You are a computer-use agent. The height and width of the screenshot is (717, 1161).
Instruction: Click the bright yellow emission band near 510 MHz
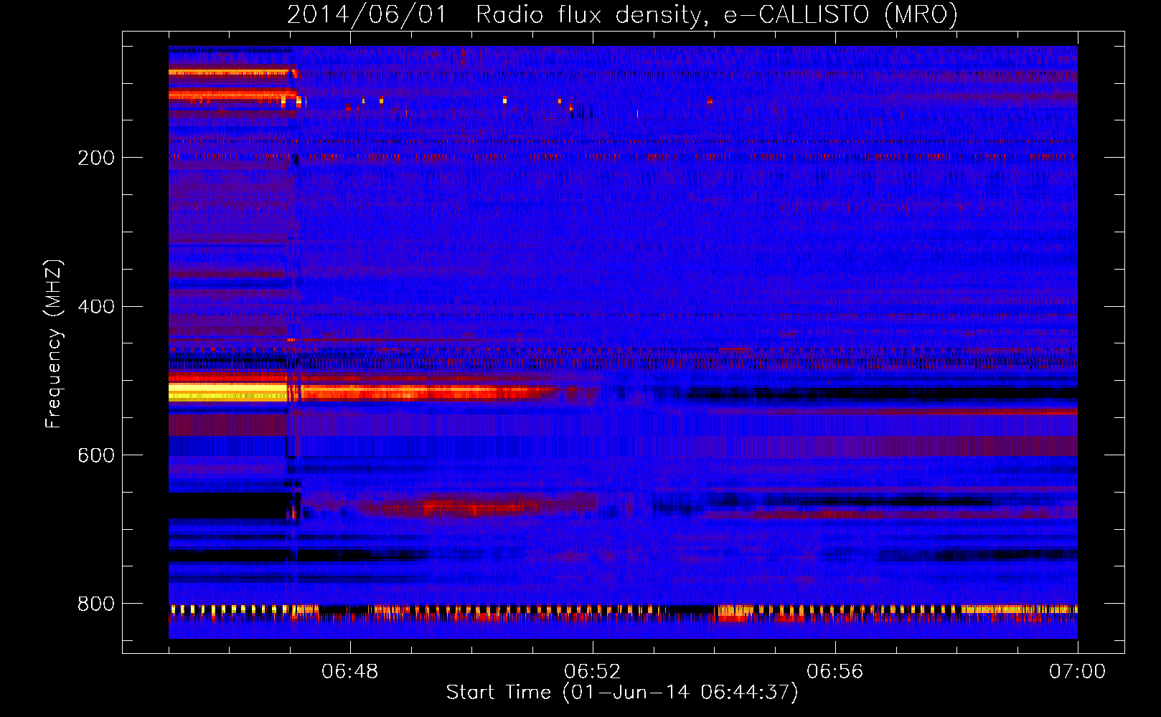[228, 391]
